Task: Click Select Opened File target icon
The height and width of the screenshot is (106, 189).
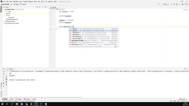Action: pos(37,7)
